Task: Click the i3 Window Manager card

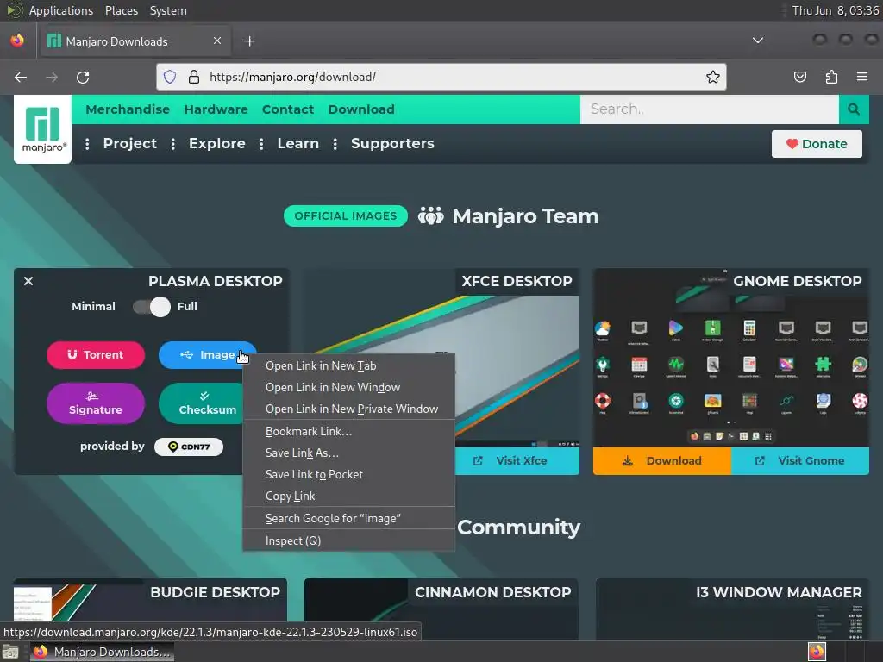Action: click(732, 609)
